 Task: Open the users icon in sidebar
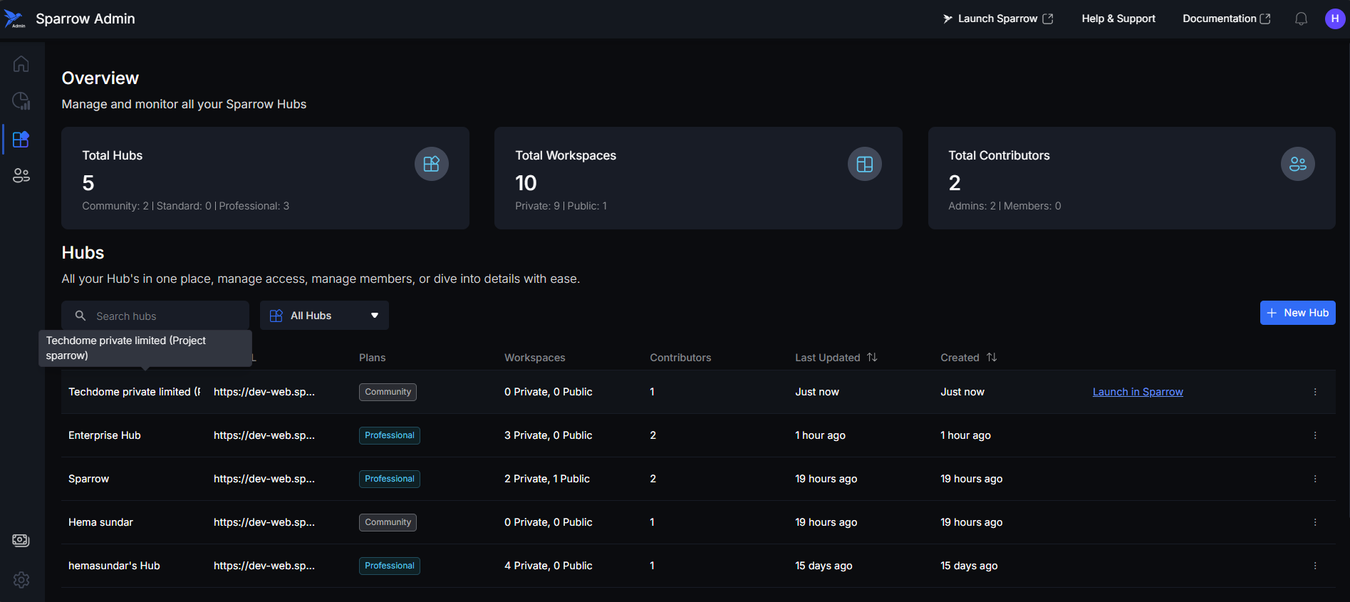coord(21,175)
